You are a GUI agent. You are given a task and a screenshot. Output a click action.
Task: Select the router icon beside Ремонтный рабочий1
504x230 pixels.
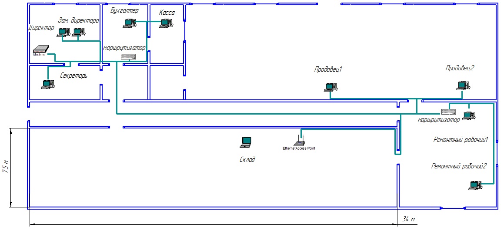pos(448,112)
